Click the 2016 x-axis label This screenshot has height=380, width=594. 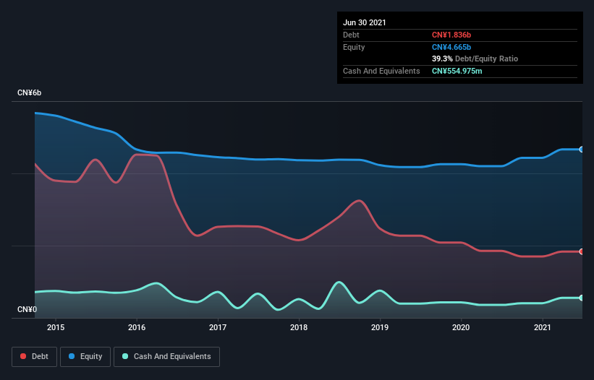[137, 327]
